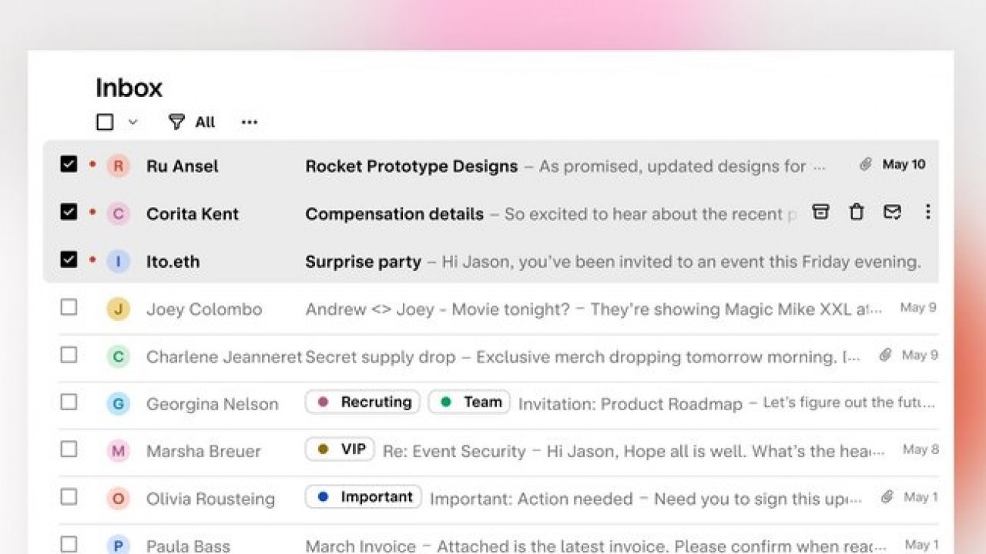This screenshot has height=554, width=986.
Task: Click the blue dot on Important label
Action: pyautogui.click(x=324, y=497)
